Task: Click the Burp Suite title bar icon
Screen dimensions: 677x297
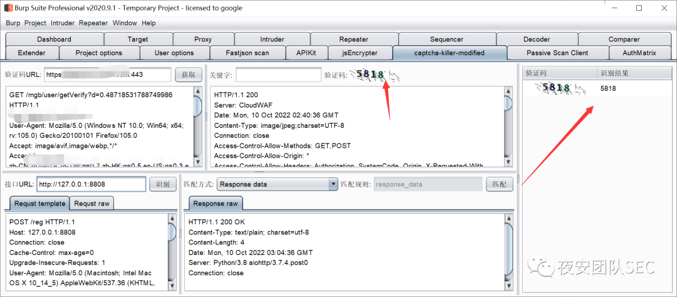Action: (9, 8)
